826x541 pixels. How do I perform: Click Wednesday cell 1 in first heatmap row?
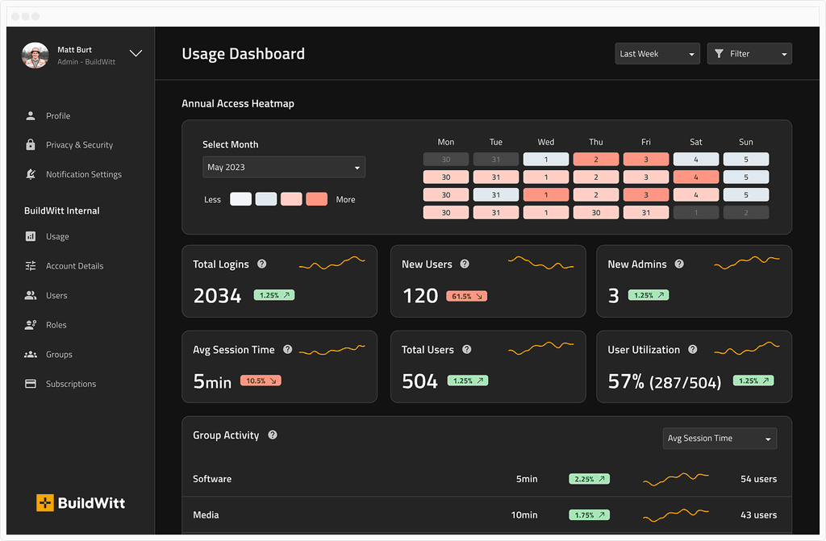(546, 159)
